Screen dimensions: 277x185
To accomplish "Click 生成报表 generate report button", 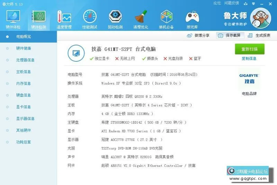I will 259,36.
